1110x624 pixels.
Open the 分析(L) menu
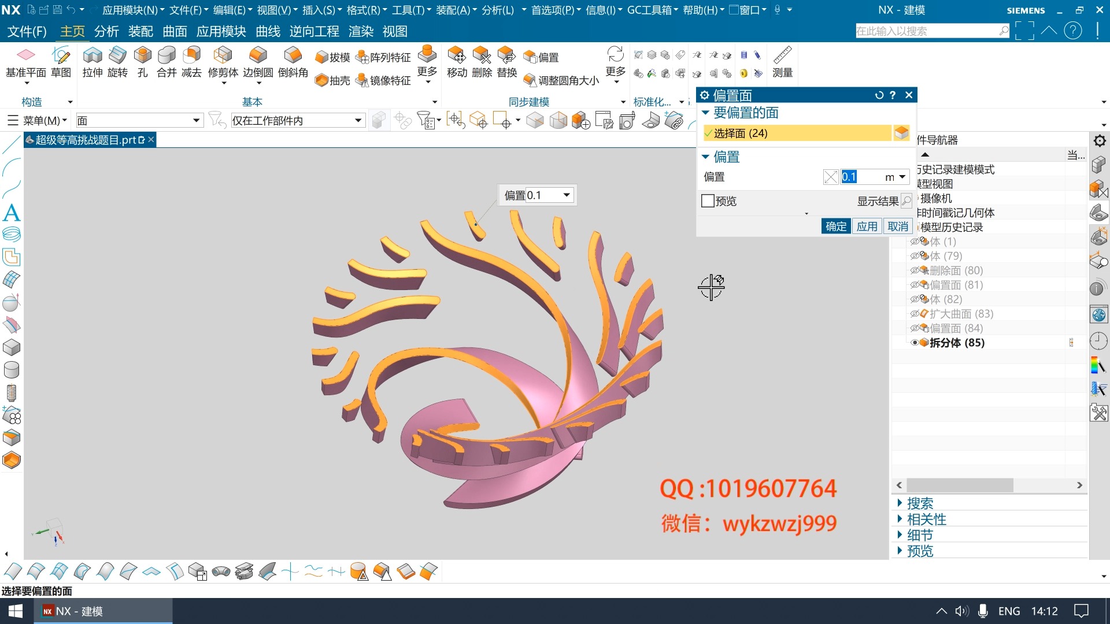(497, 10)
